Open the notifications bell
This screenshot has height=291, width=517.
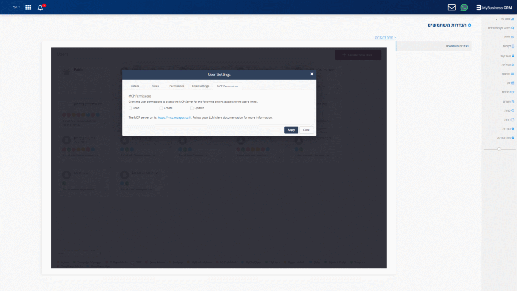click(40, 8)
